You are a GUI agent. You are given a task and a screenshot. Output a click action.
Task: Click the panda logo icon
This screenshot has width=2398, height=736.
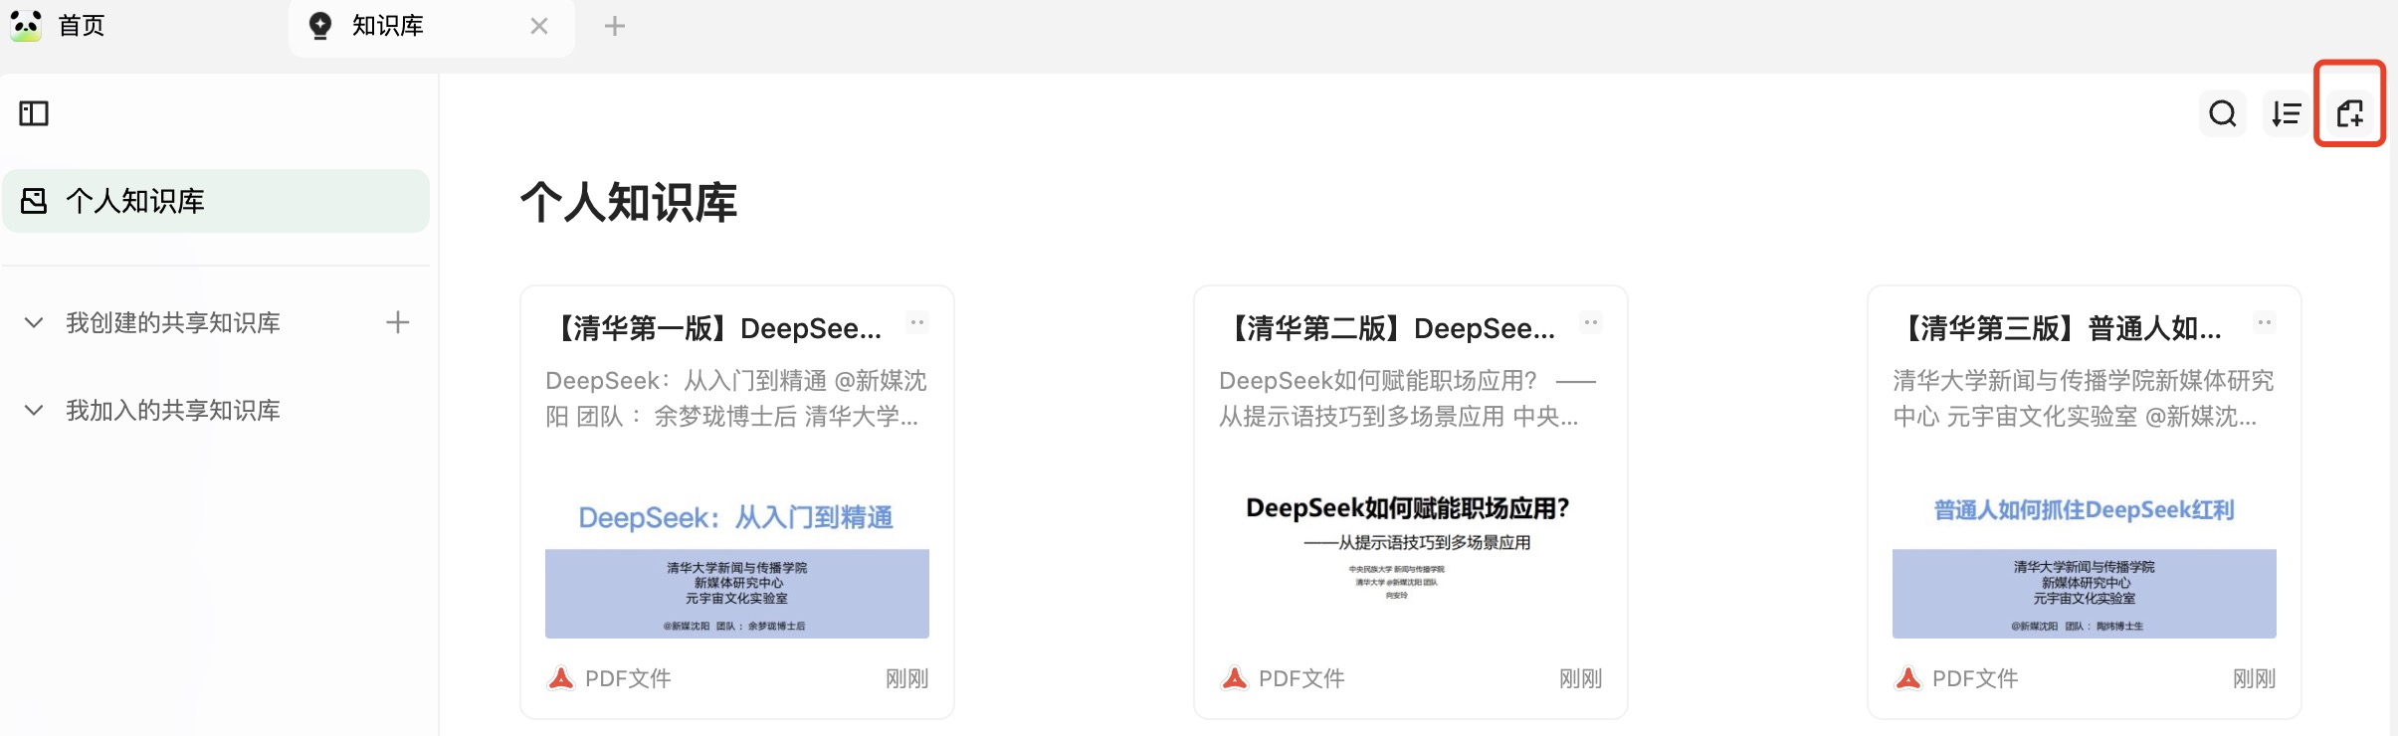pyautogui.click(x=26, y=25)
